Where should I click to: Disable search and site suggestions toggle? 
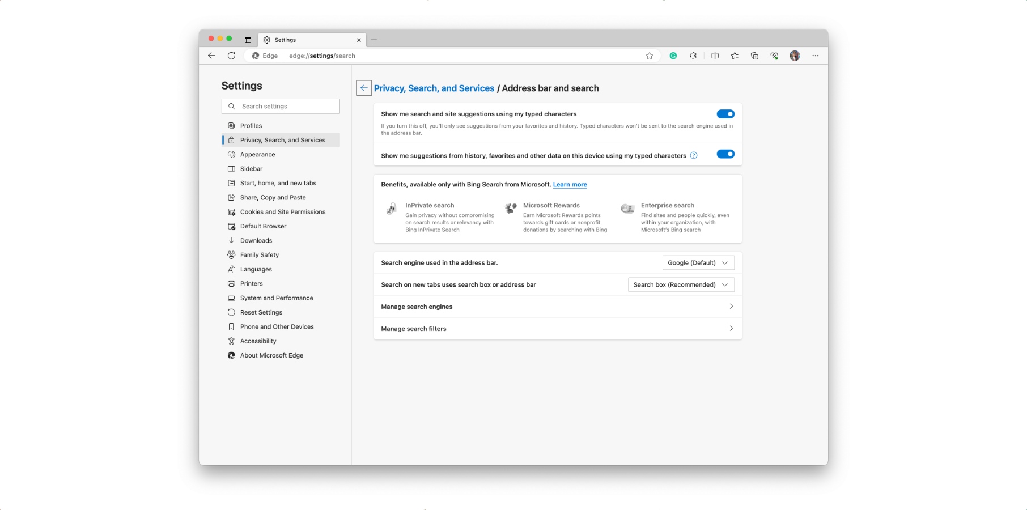725,114
